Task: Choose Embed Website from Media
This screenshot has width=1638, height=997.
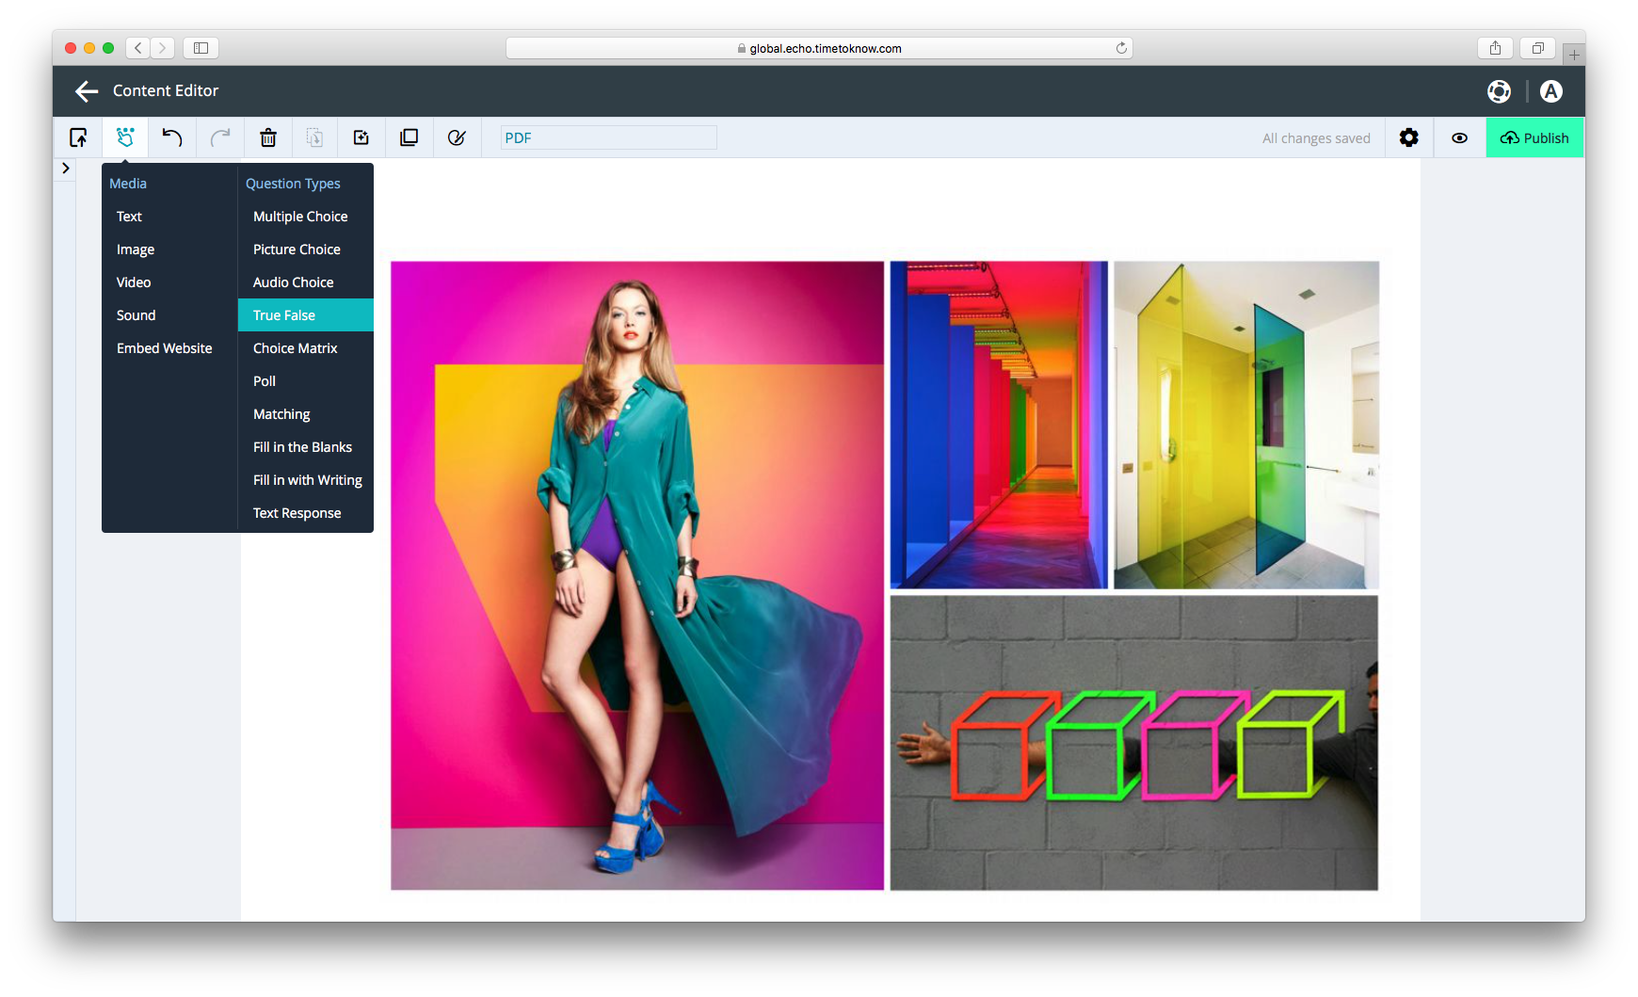Action: (165, 348)
